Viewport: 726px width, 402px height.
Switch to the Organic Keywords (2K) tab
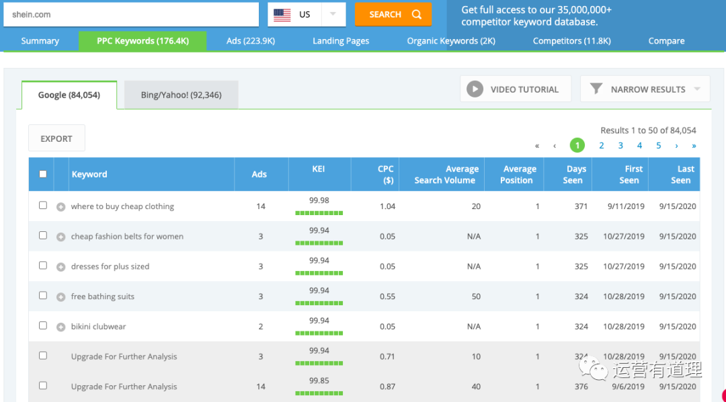450,41
